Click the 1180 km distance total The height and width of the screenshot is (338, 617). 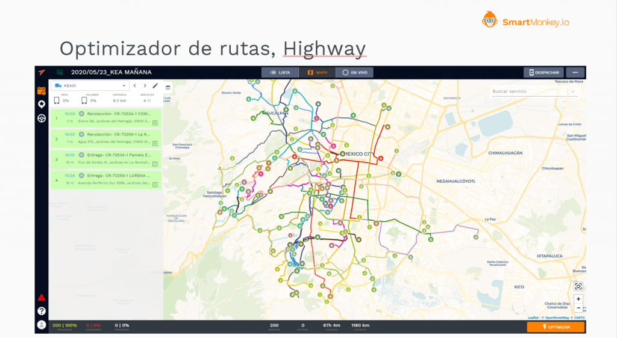coord(360,325)
